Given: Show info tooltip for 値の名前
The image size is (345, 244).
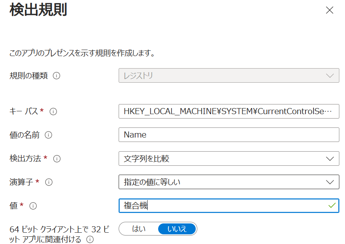Looking at the screenshot, I should [48, 135].
